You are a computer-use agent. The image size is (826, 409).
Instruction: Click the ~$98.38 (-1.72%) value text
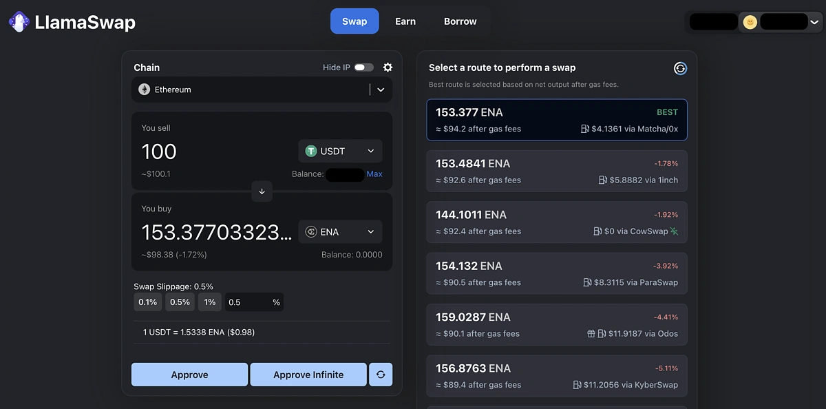click(x=174, y=255)
